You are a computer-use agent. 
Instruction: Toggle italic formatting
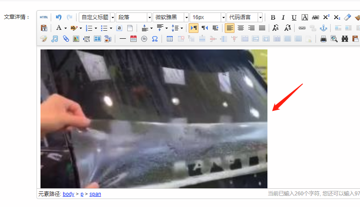(283, 17)
